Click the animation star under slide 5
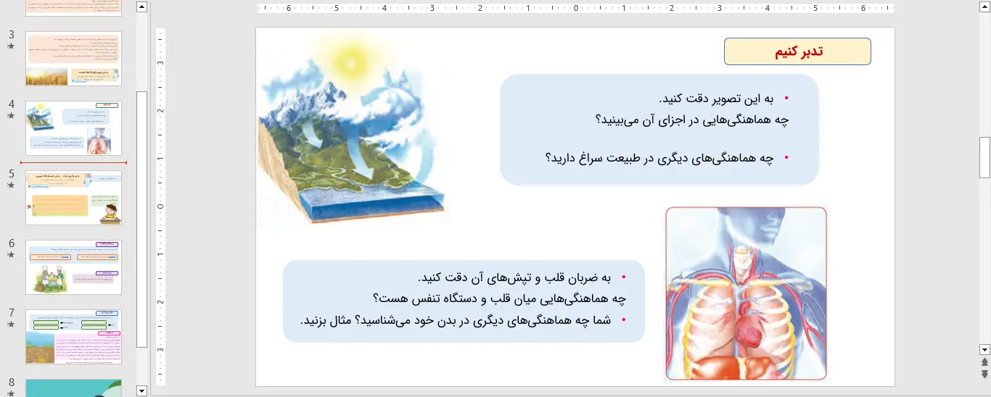This screenshot has width=991, height=397. pyautogui.click(x=11, y=185)
